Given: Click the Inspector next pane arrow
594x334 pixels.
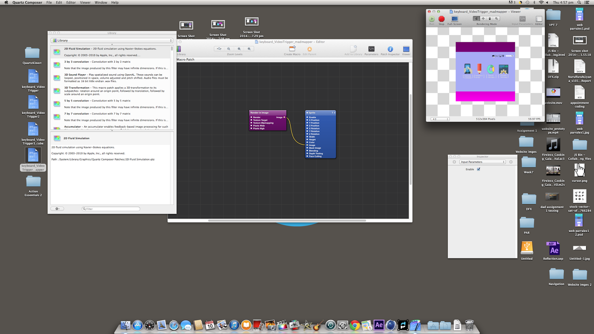Looking at the screenshot, I should click(511, 162).
